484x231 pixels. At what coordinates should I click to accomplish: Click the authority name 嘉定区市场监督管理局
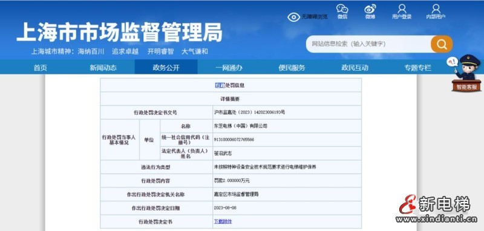click(x=236, y=194)
